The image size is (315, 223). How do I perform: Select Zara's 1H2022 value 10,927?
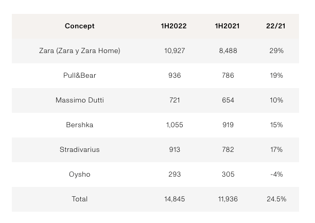click(x=174, y=51)
